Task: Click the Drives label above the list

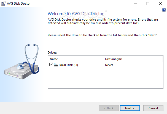Action: (52, 52)
